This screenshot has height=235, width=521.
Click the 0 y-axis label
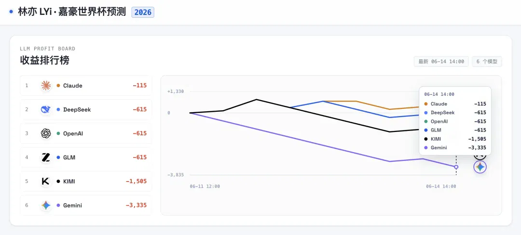coord(169,113)
